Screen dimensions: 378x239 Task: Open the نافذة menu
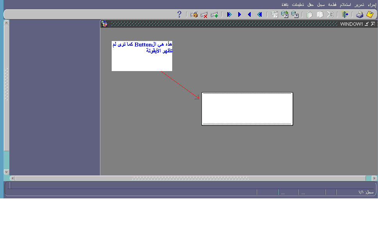(286, 5)
